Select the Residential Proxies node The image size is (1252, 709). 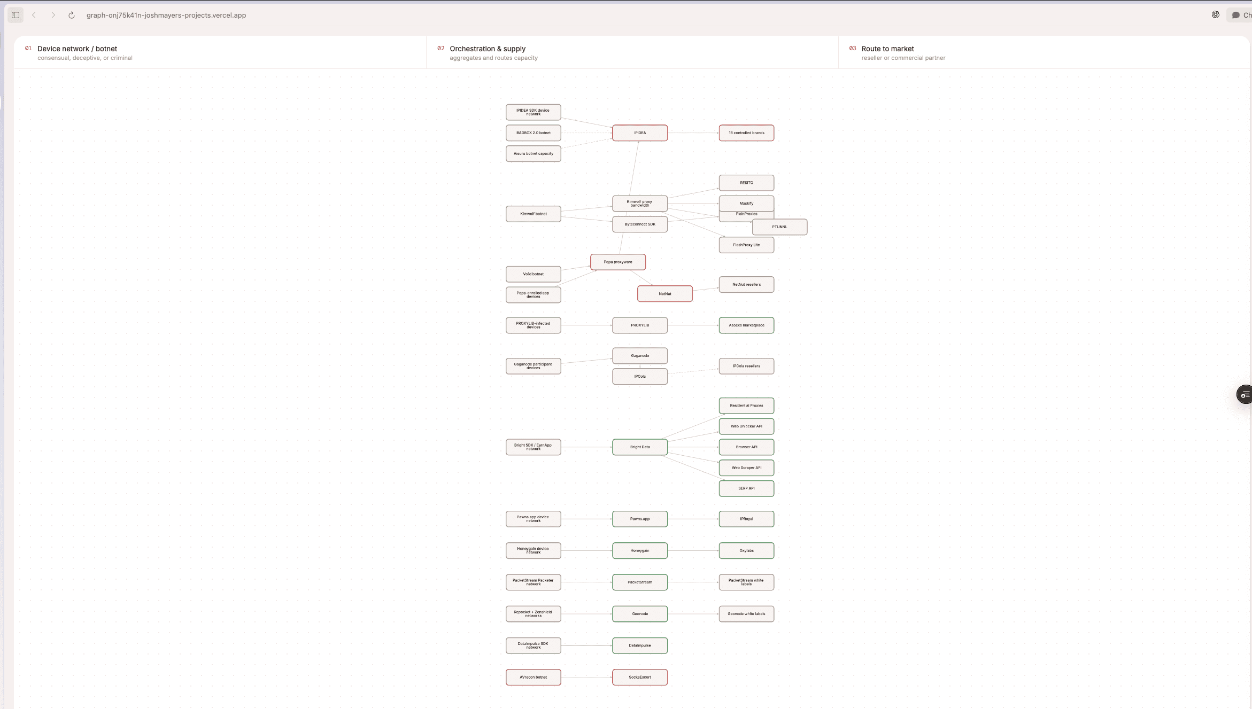pyautogui.click(x=746, y=406)
